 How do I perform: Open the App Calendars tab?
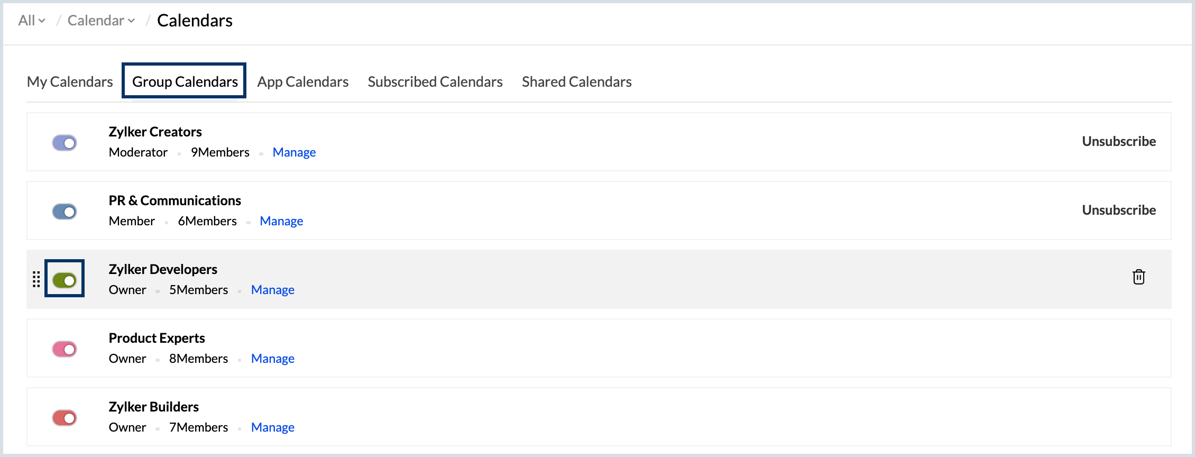click(x=303, y=82)
